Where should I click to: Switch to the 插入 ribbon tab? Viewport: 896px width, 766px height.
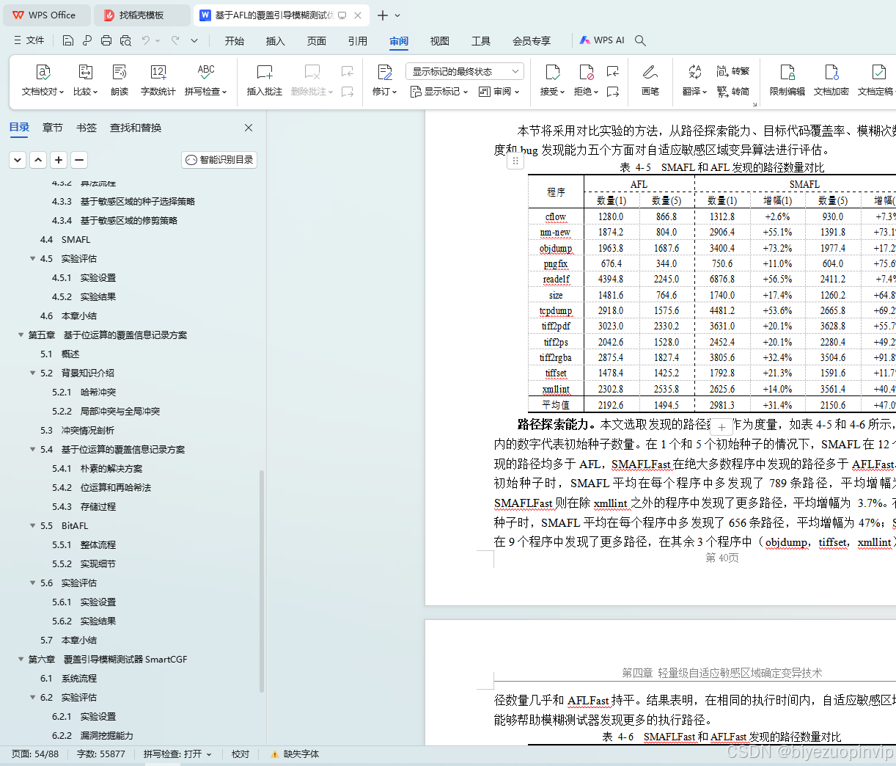pos(275,41)
